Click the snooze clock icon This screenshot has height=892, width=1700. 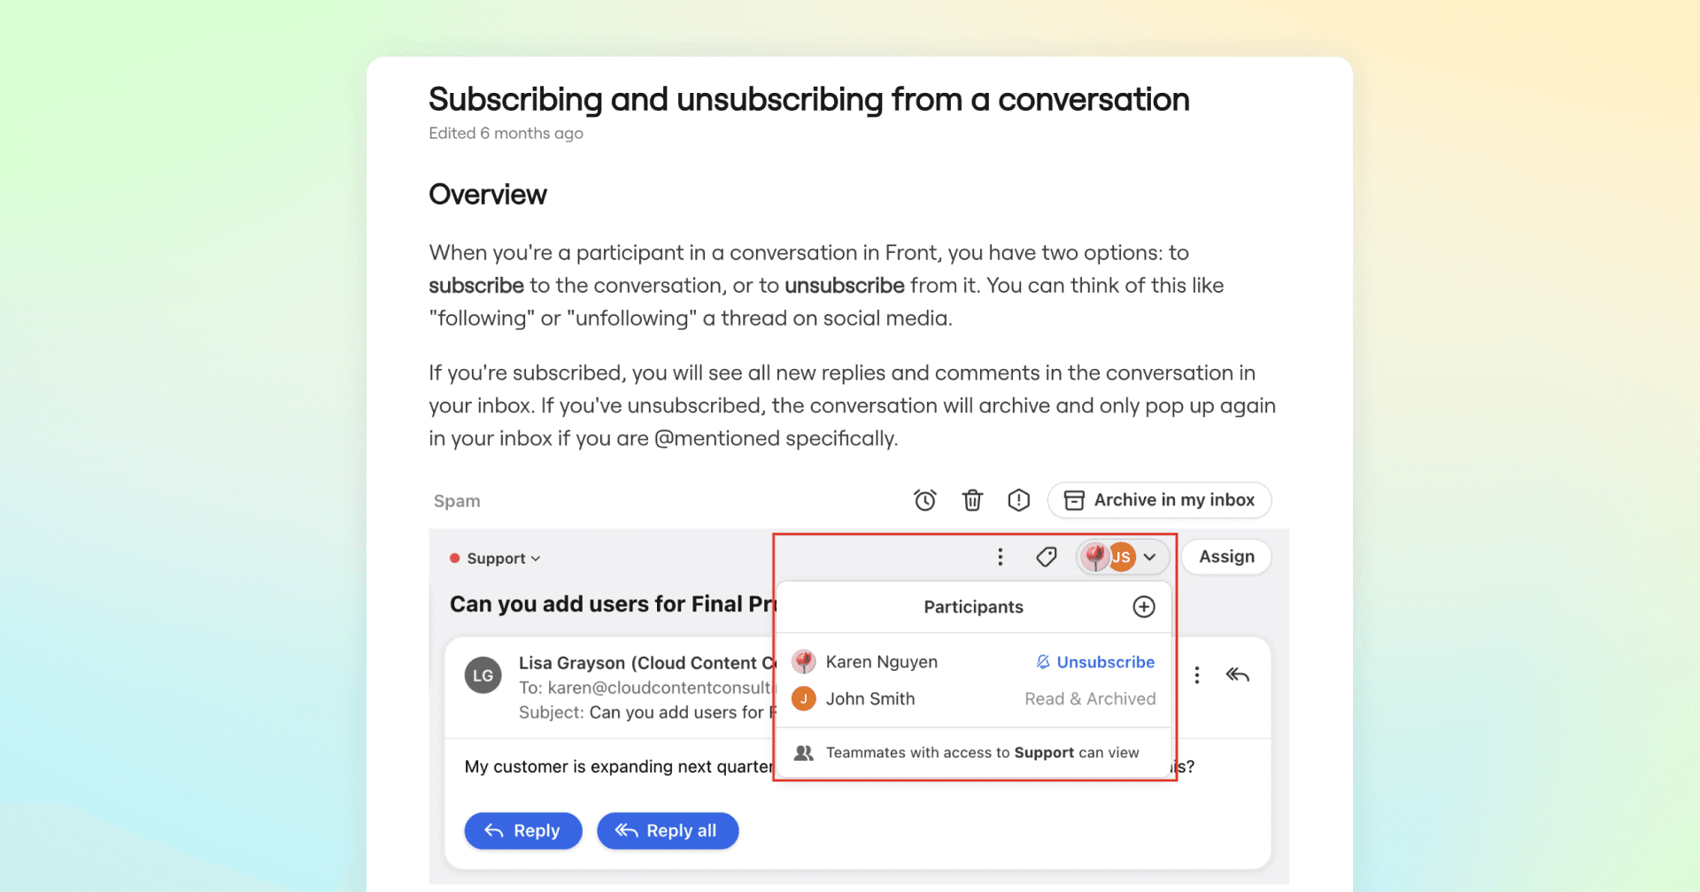924,501
